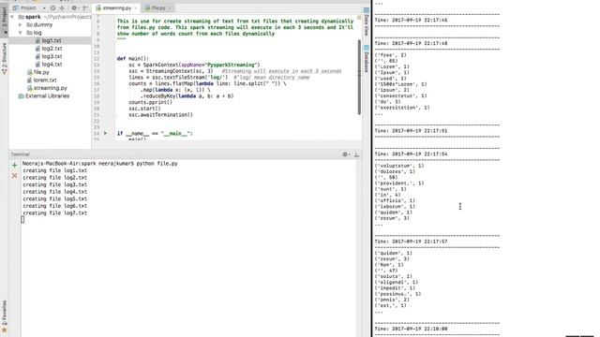
Task: Open file.py from the project tree
Action: click(x=41, y=72)
